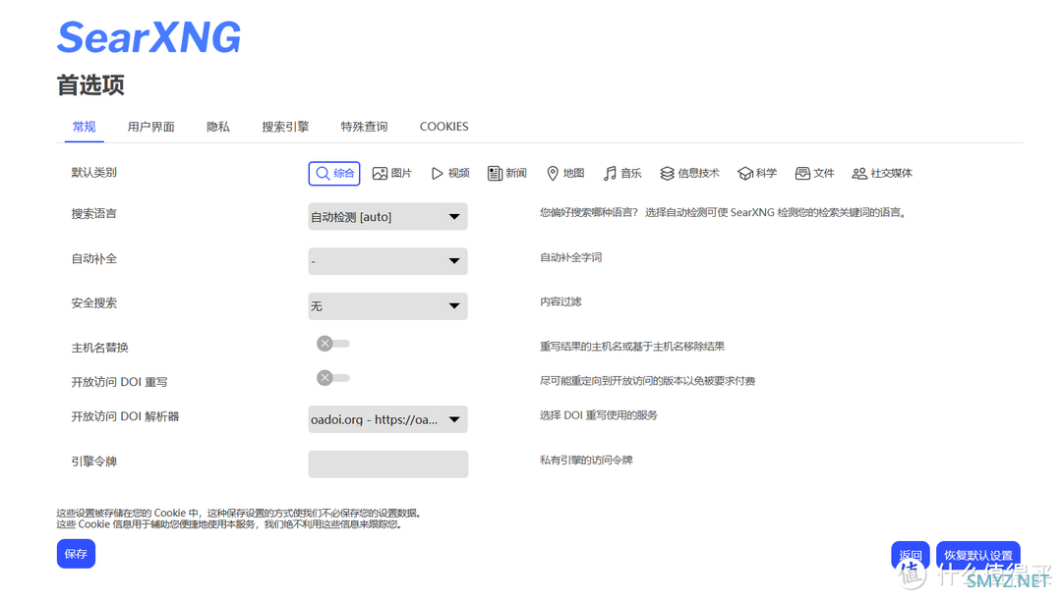Screen dimensions: 1062x600
Task: Open the 自动补全 autocomplete dropdown
Action: tap(388, 261)
